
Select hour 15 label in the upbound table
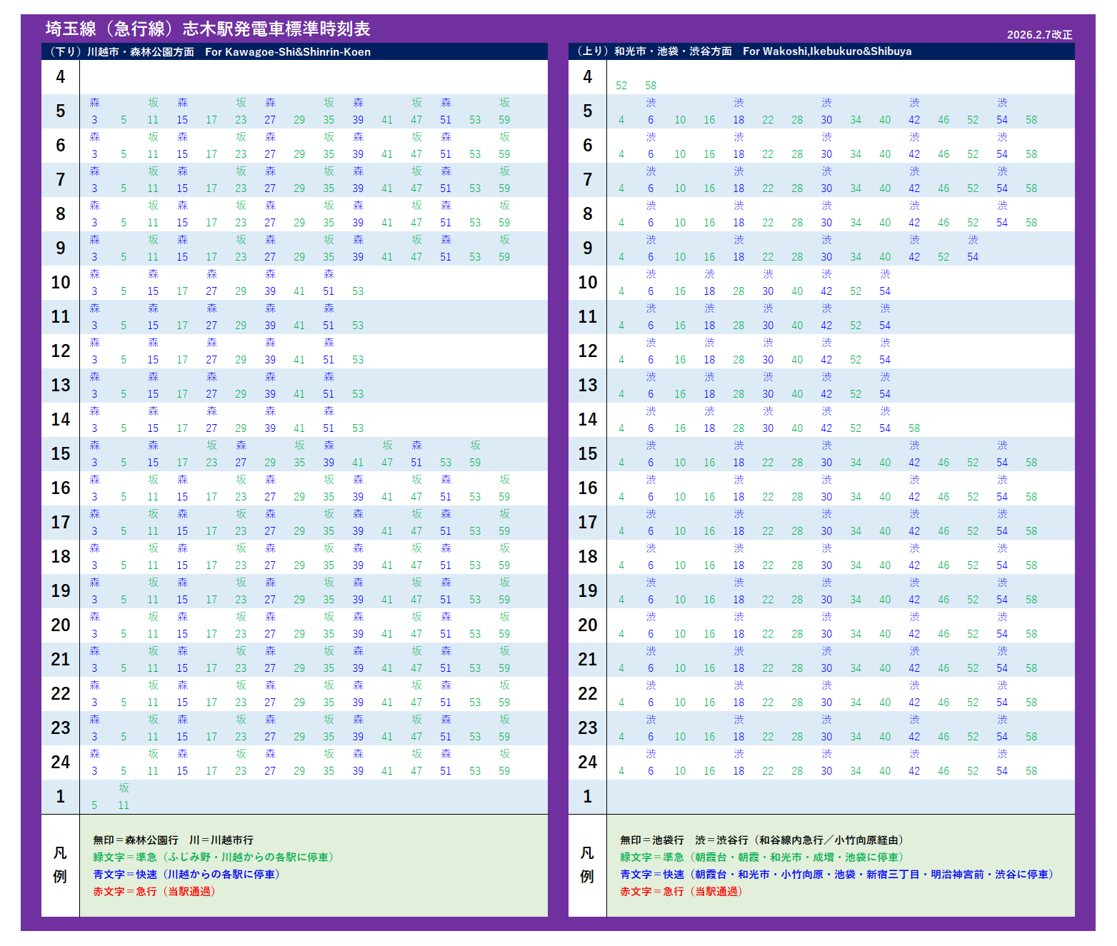pos(587,454)
